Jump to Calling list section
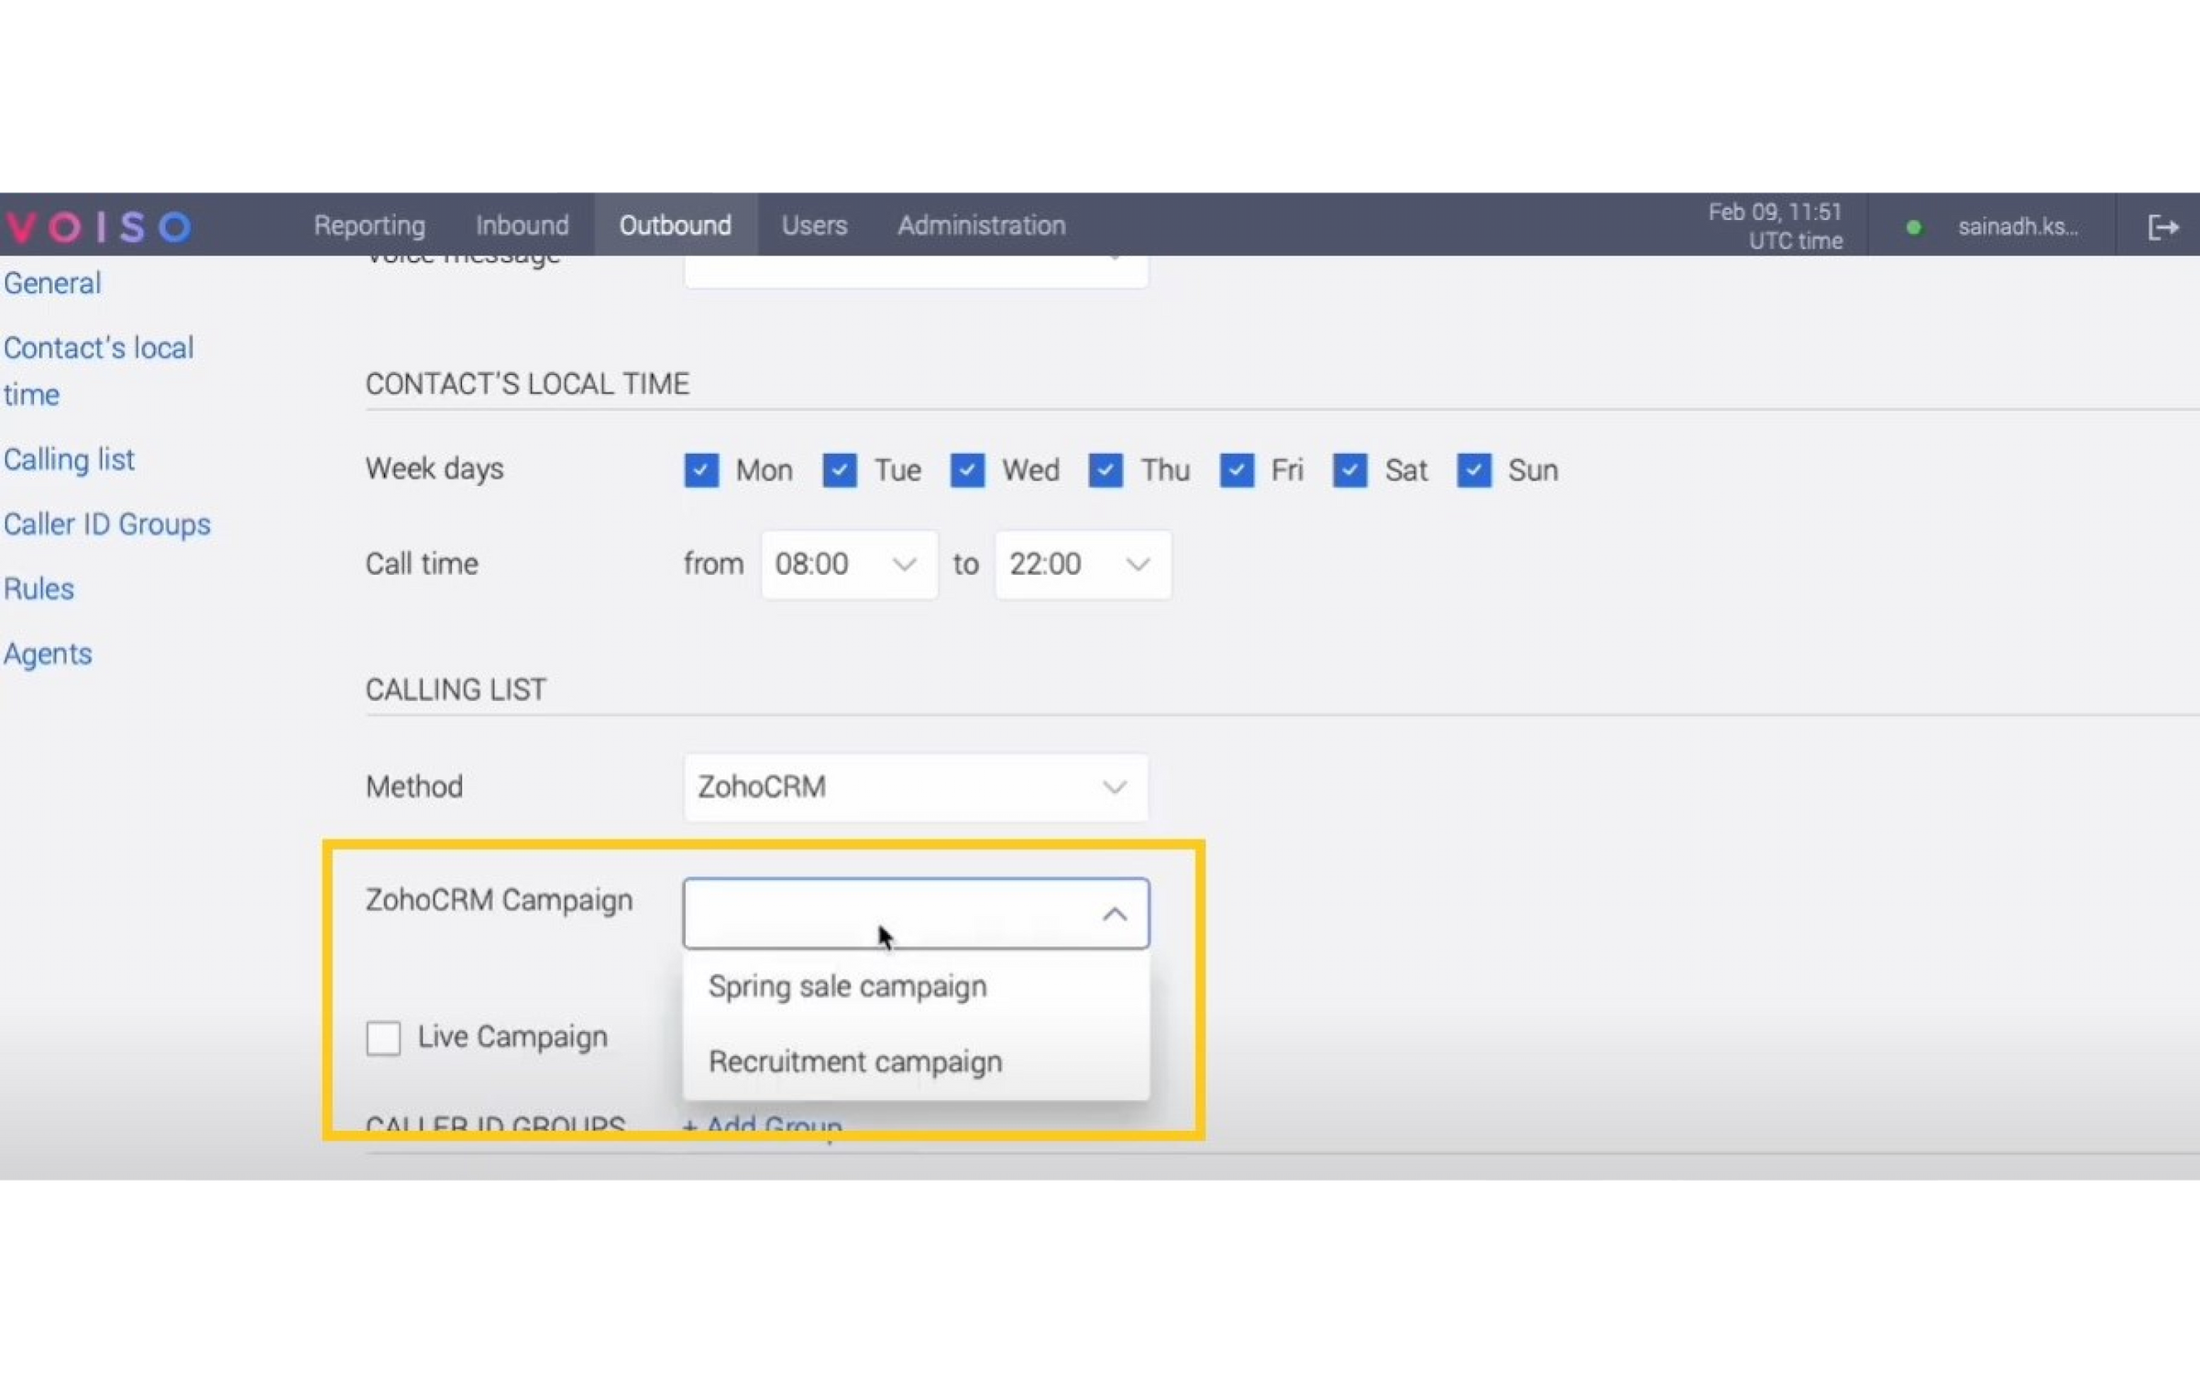2200x1373 pixels. 69,459
